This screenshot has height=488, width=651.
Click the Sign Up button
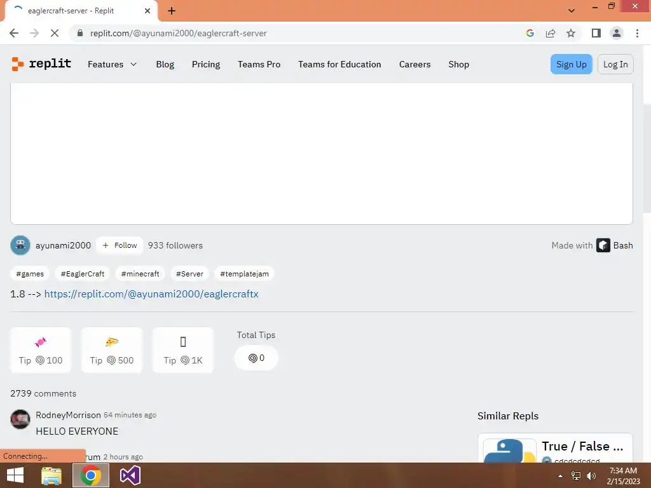pos(572,64)
